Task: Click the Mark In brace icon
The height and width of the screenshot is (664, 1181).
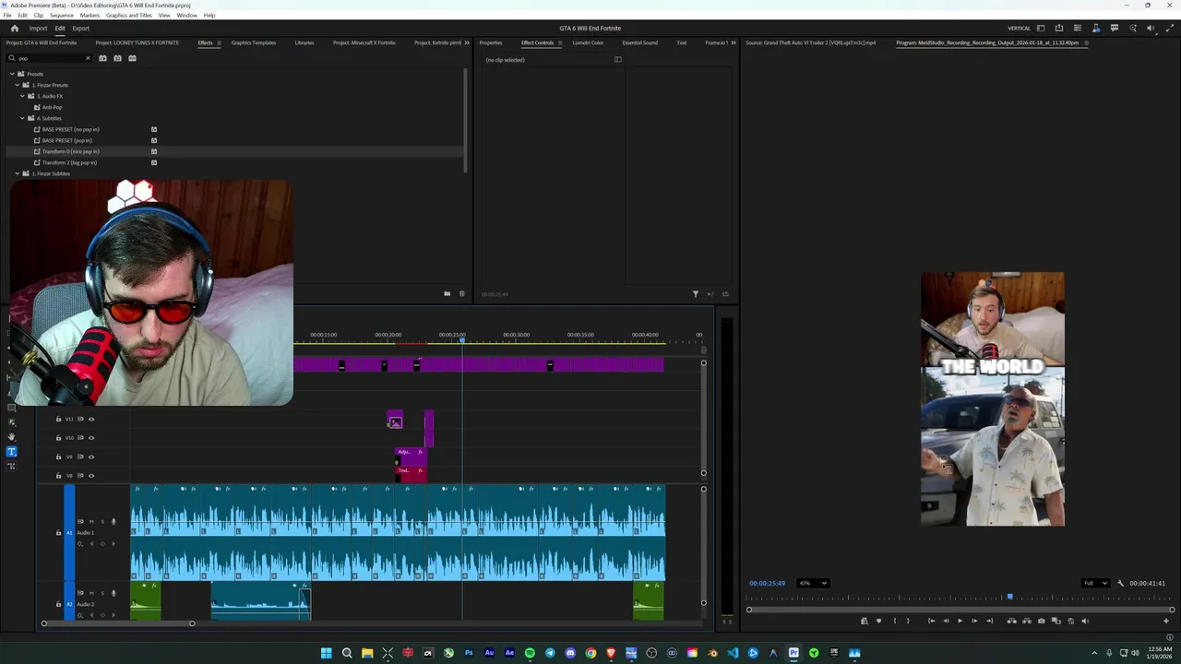Action: pyautogui.click(x=895, y=621)
